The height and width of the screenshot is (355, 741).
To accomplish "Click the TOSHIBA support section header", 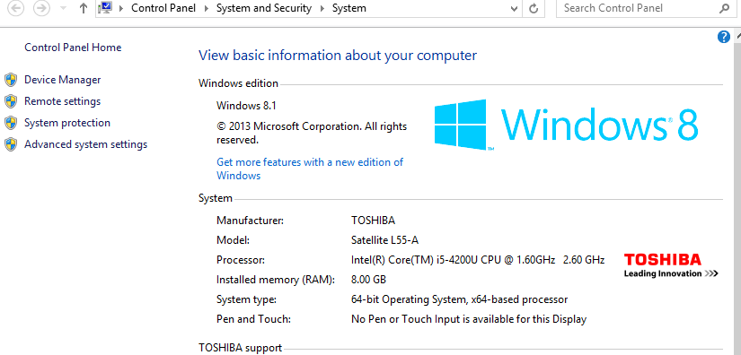I will [x=240, y=348].
